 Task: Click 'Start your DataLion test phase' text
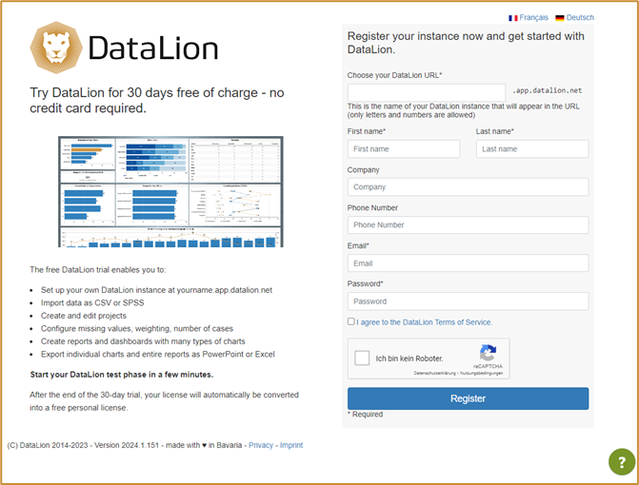pos(122,375)
